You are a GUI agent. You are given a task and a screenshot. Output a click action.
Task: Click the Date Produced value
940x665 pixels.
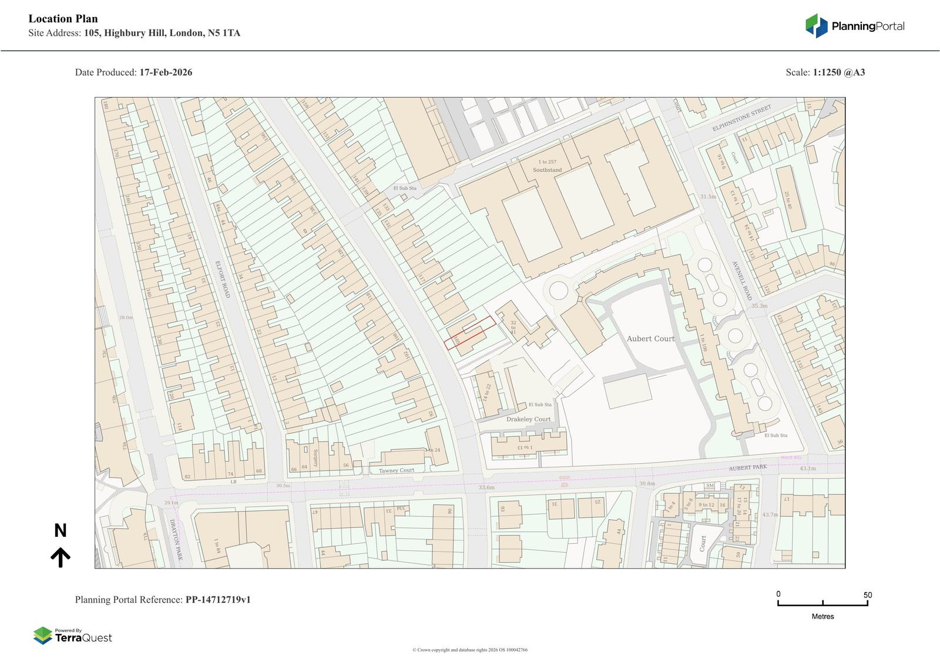[x=166, y=72]
